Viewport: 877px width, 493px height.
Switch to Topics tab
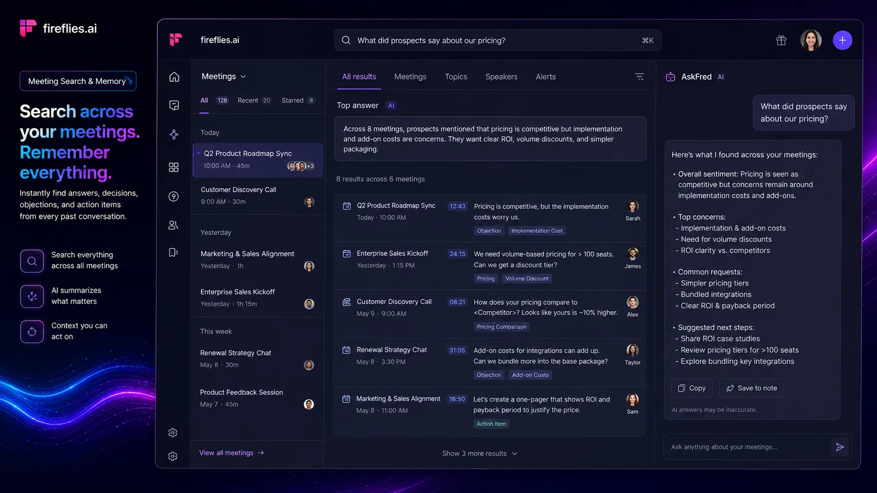[456, 76]
